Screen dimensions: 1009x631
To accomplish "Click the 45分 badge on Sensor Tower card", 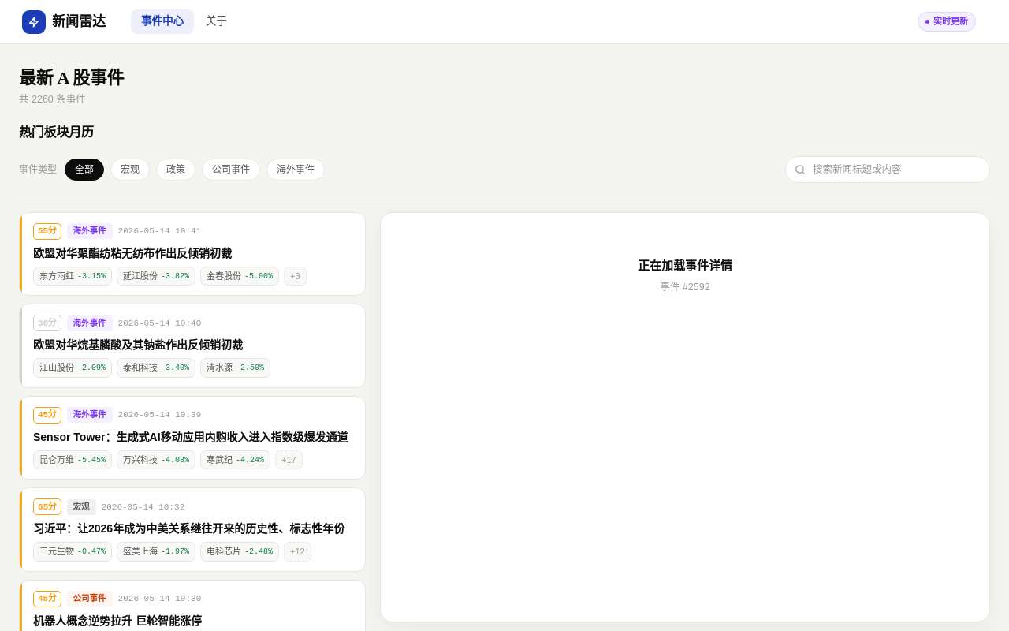I will click(x=47, y=415).
